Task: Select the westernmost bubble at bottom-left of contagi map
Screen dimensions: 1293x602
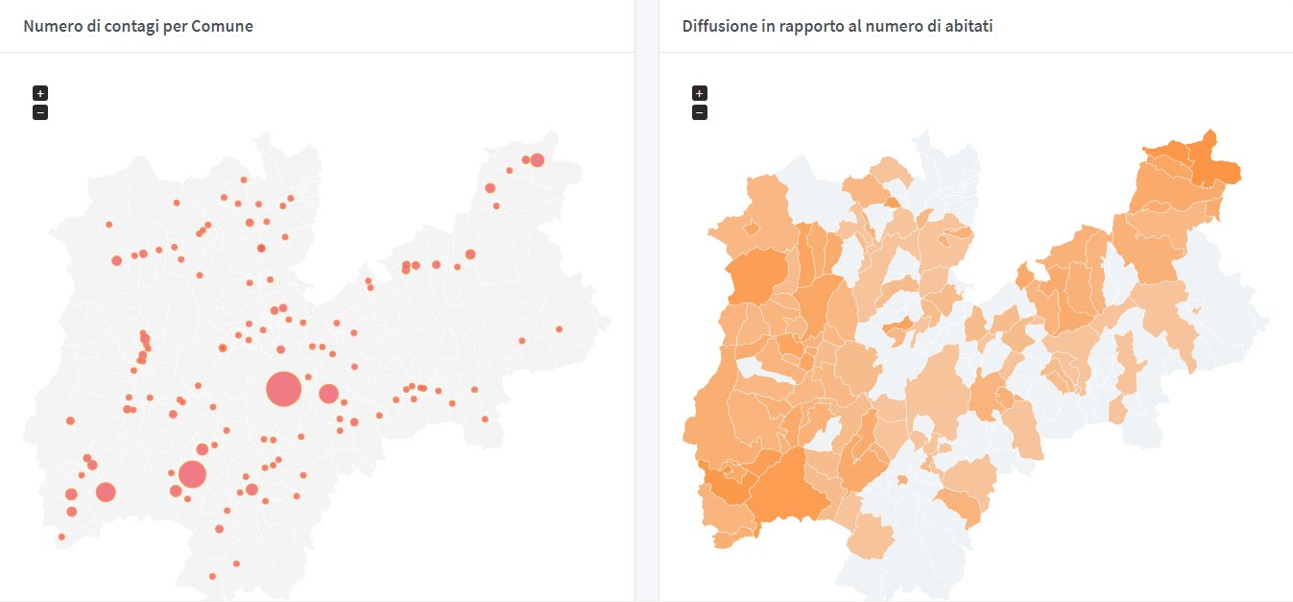Action: click(x=61, y=537)
